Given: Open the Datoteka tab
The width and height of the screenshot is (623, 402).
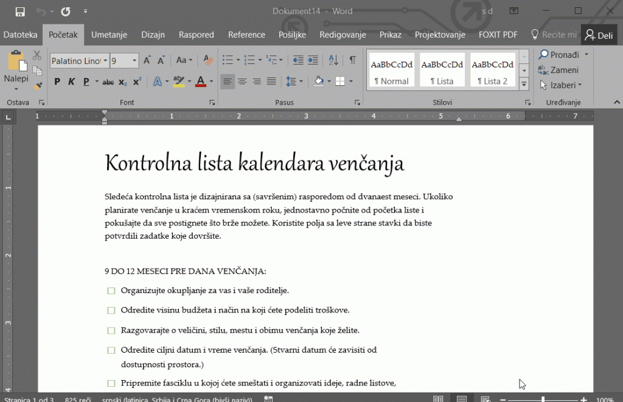Looking at the screenshot, I should point(20,35).
